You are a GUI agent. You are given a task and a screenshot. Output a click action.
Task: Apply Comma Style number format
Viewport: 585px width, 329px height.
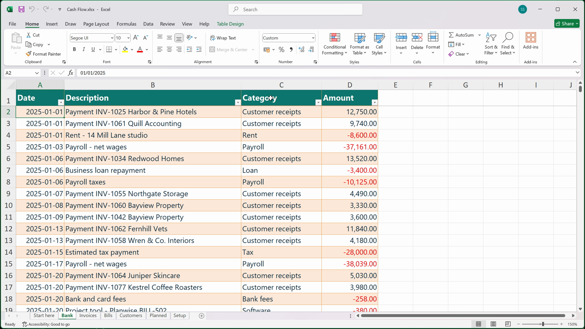tap(291, 49)
